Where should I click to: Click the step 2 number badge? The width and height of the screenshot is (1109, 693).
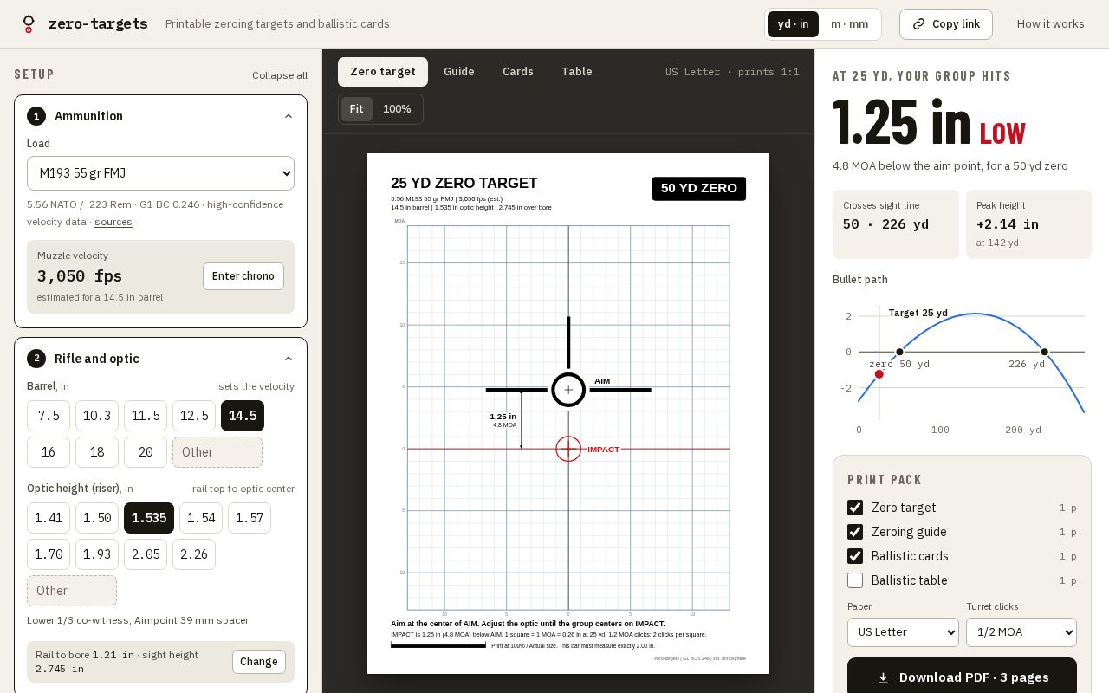coord(36,359)
